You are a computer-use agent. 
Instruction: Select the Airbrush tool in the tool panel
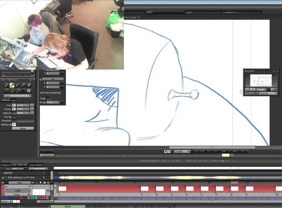click(x=6, y=85)
